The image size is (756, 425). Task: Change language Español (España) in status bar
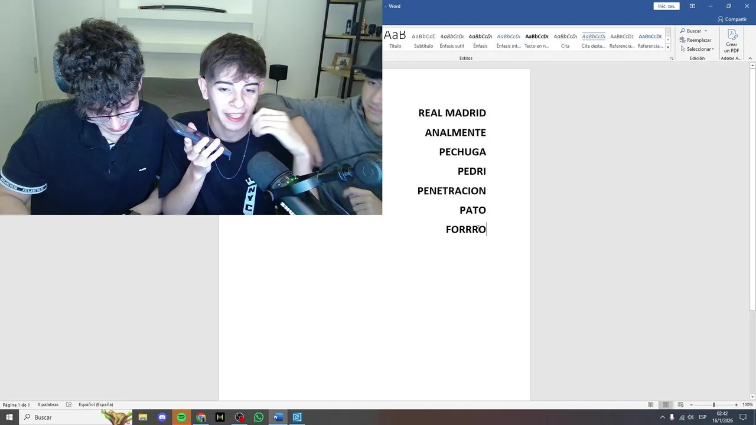pos(96,405)
